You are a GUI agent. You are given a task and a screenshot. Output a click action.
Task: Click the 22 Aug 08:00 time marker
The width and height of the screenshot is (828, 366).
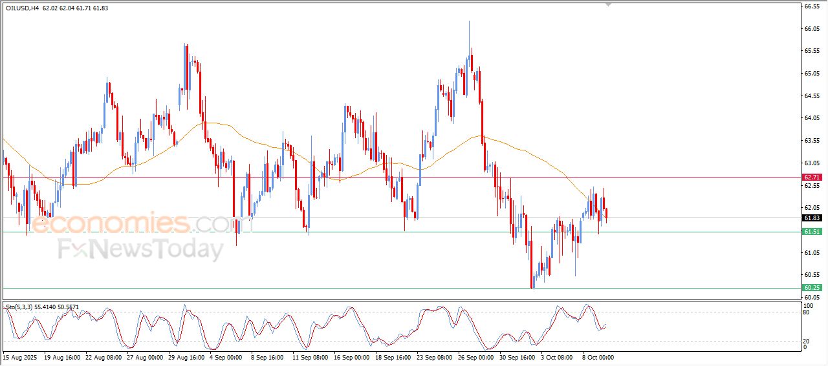(102, 357)
